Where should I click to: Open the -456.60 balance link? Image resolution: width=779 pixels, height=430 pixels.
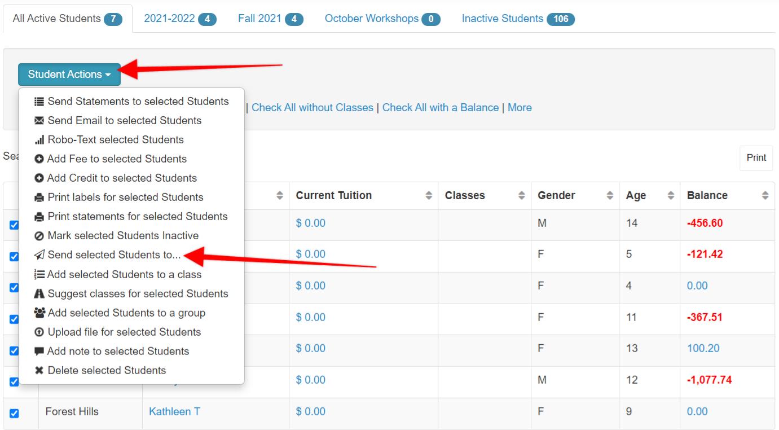[705, 223]
